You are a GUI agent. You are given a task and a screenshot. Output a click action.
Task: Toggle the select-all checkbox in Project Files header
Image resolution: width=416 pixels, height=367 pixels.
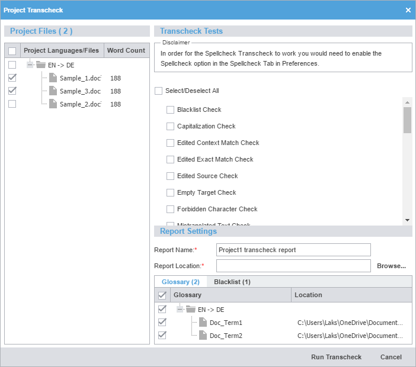[x=12, y=51]
